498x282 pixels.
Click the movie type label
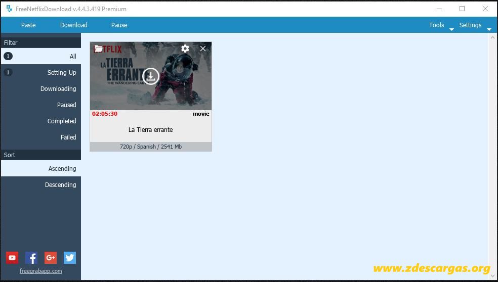[x=201, y=114]
